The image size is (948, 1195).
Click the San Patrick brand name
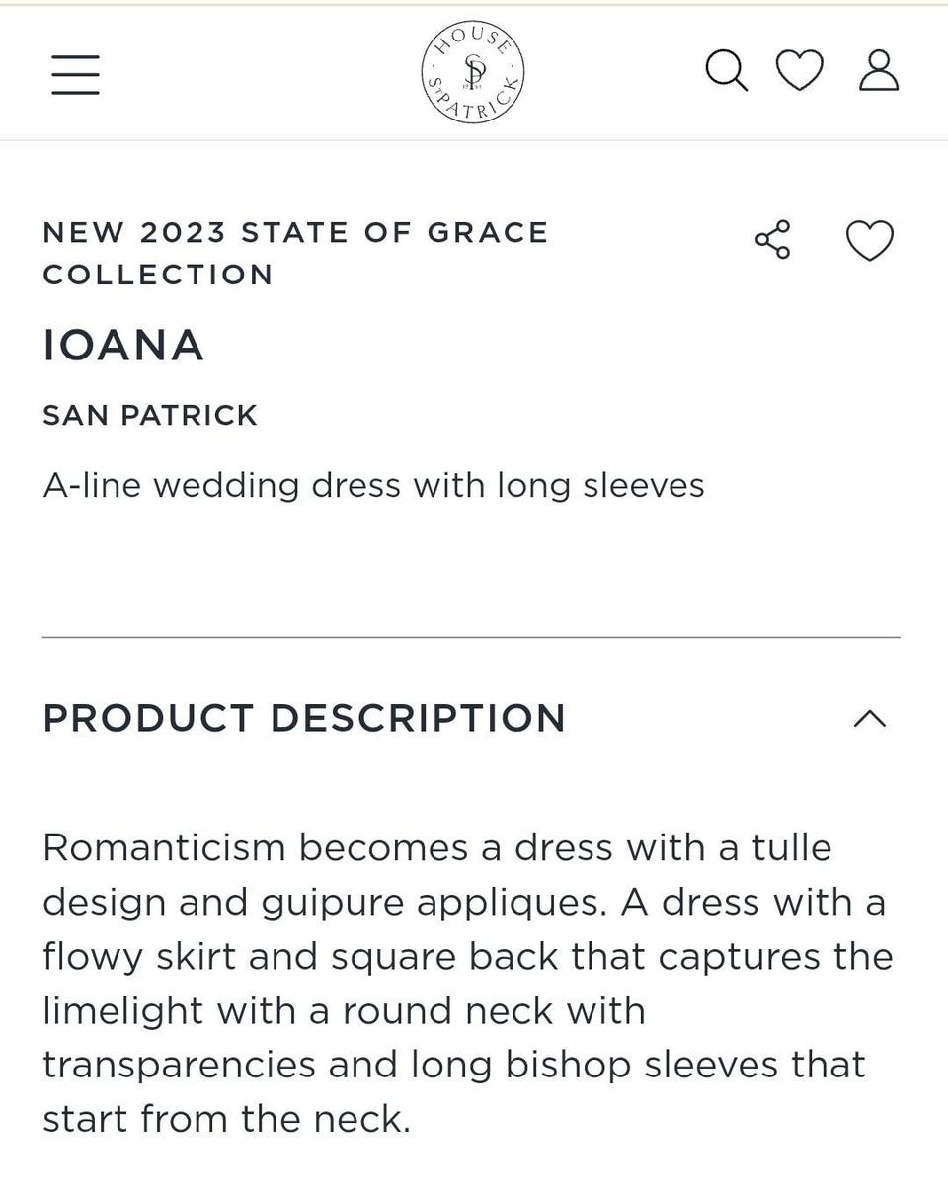[x=150, y=415]
